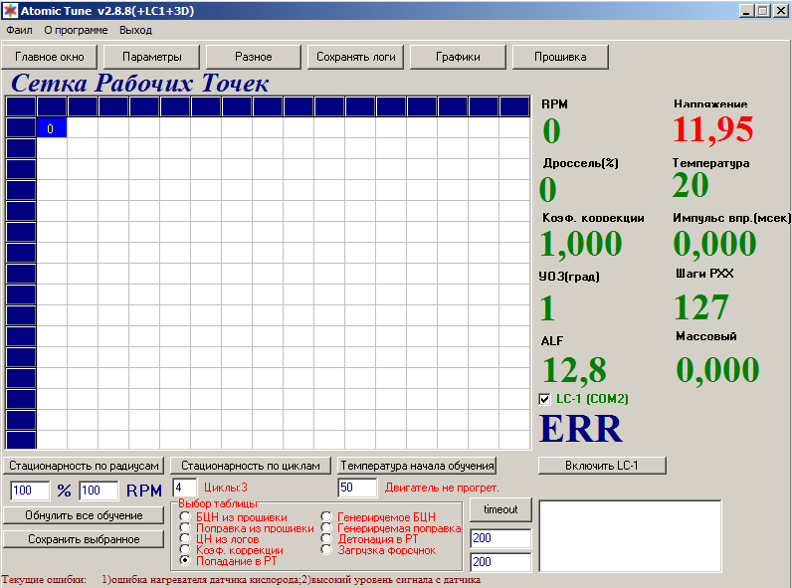Toggle the LC-1 (COM2) checkbox

pyautogui.click(x=544, y=399)
